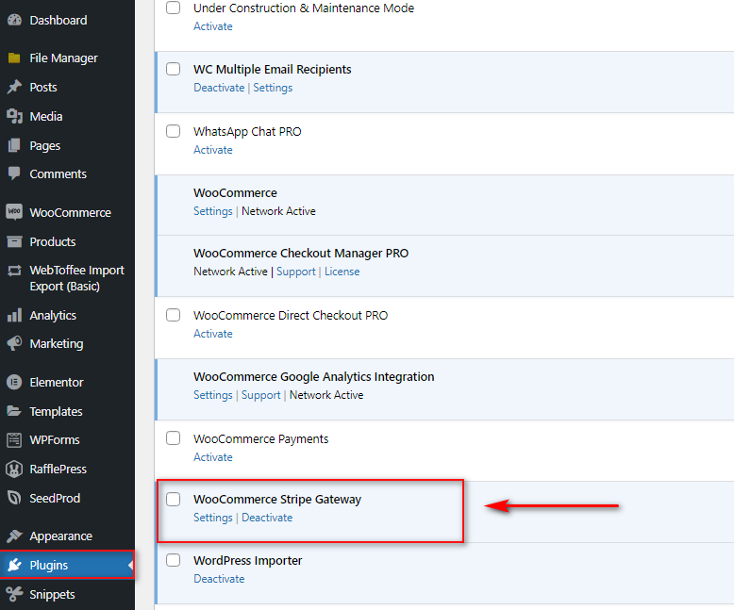
Task: Check the WhatsApp Chat PRO checkbox
Action: 174,131
